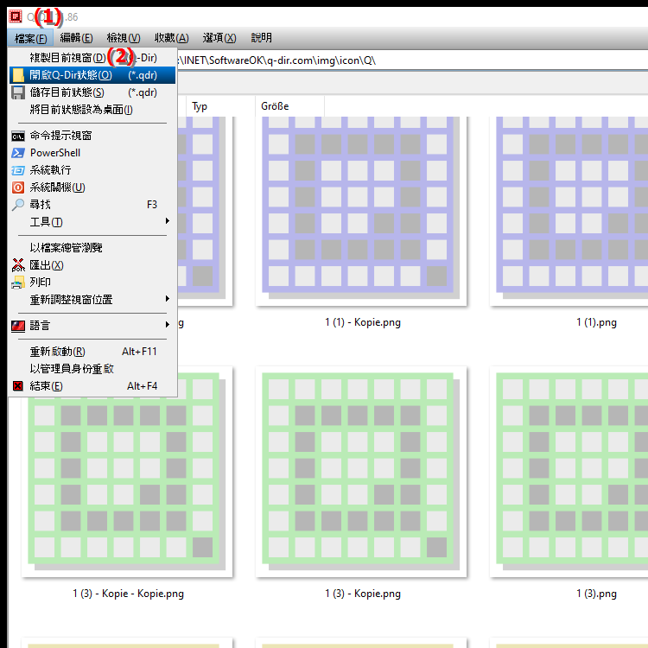Select 以管理員身份重啟 menu entry

[92, 369]
